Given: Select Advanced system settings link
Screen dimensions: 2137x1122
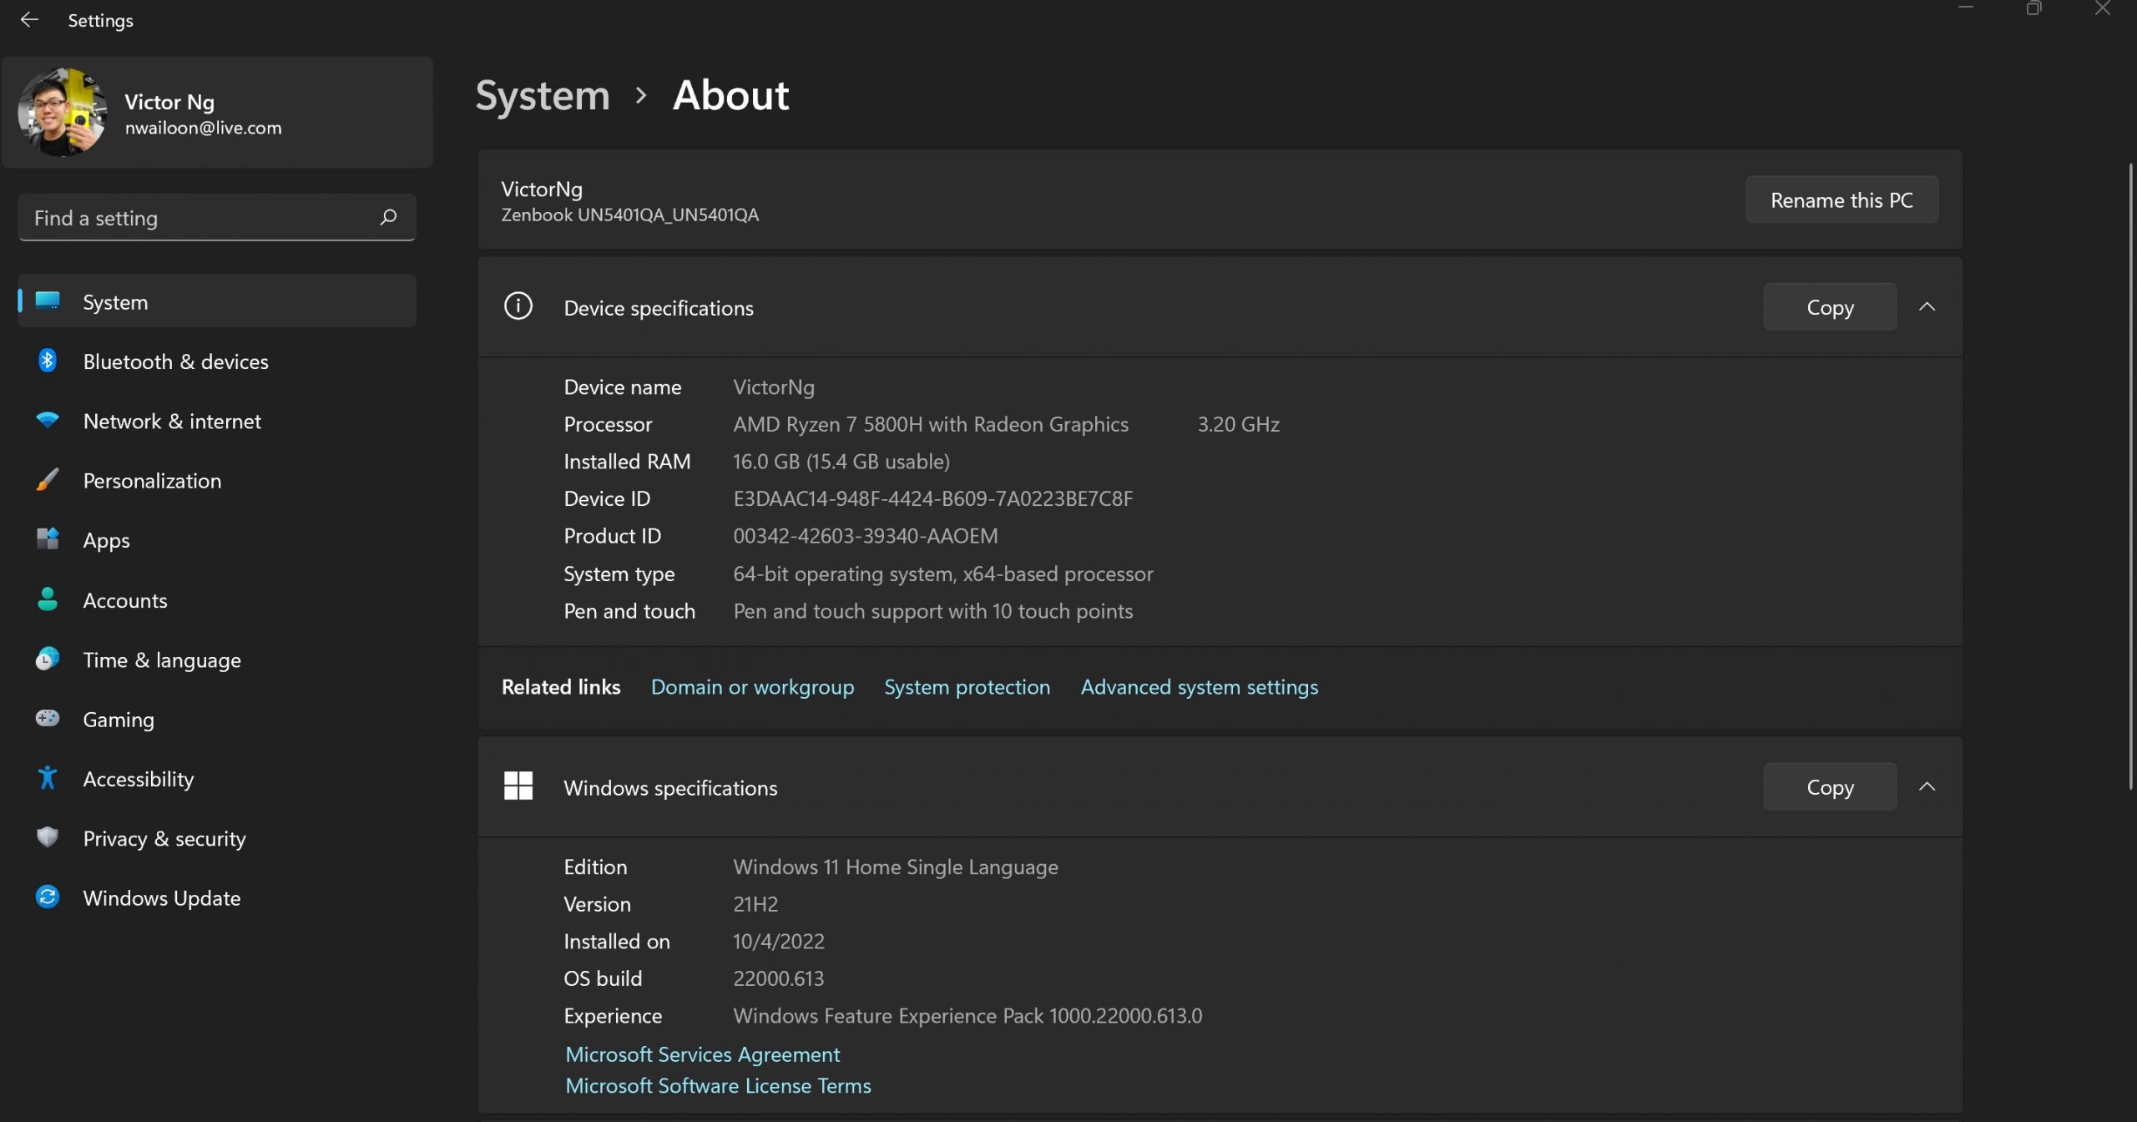Looking at the screenshot, I should [1199, 687].
